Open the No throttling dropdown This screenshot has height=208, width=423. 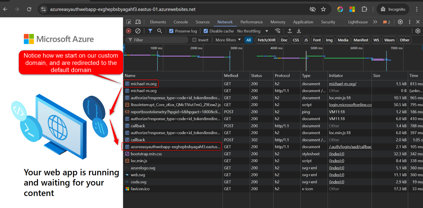[x=253, y=31]
